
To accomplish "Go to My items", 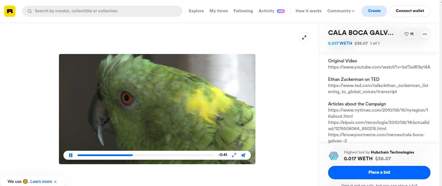I will pos(219,11).
